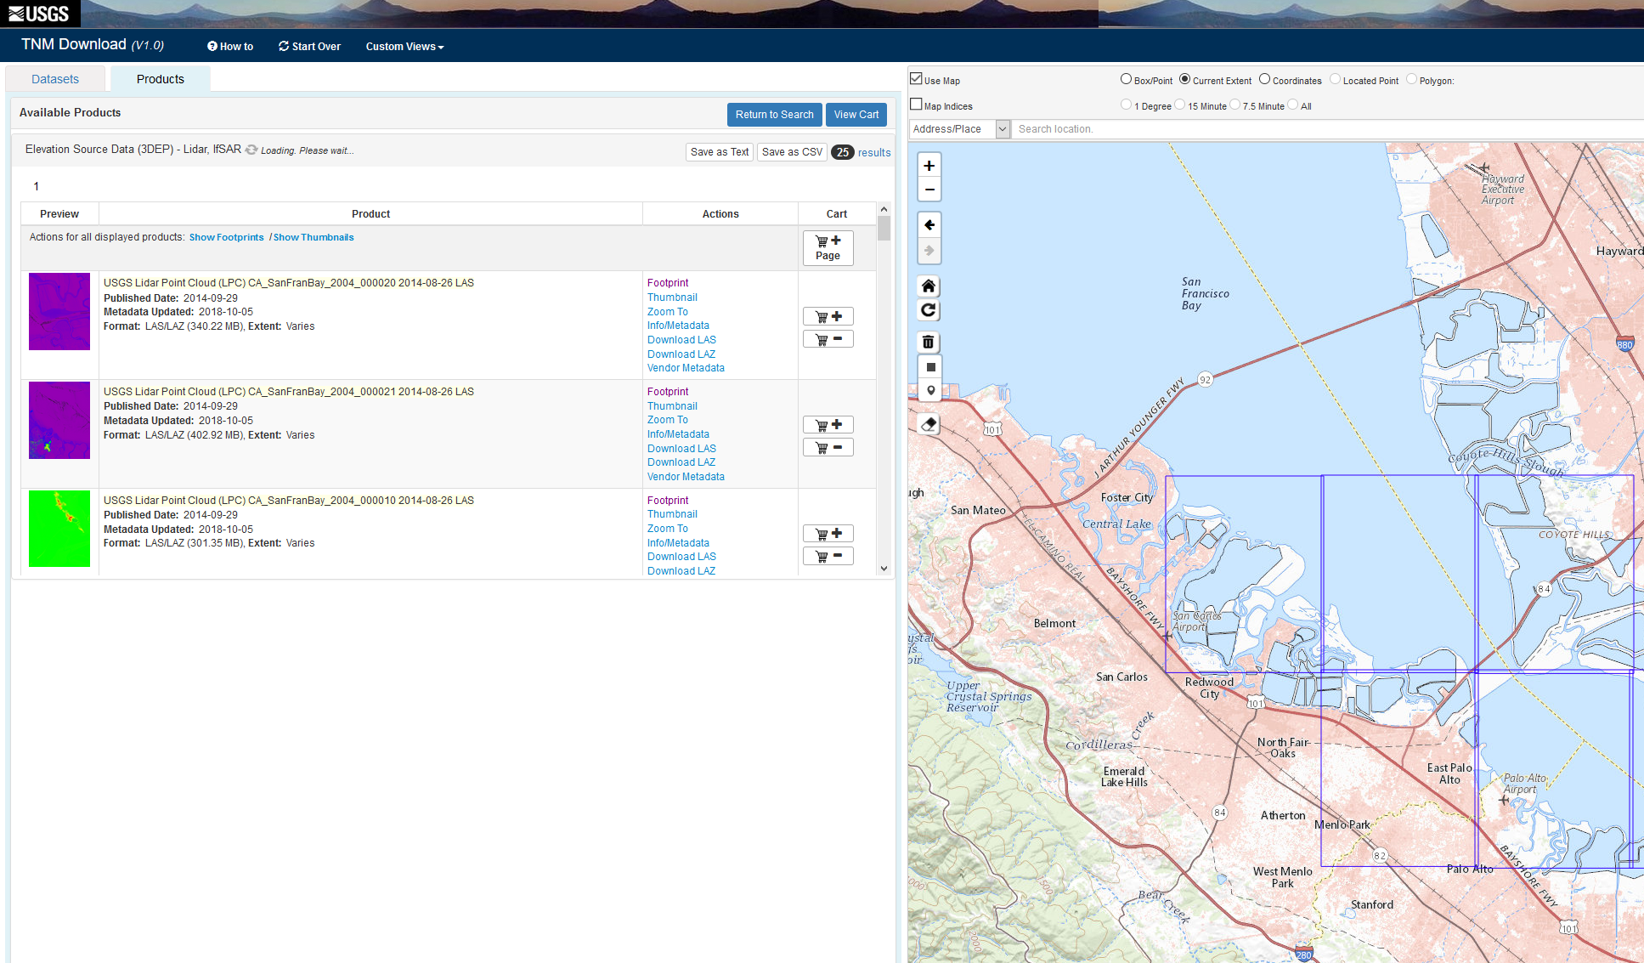Remove SanFranBay_2004_000021 product from cart
Screen dimensions: 1644x963
coord(828,448)
